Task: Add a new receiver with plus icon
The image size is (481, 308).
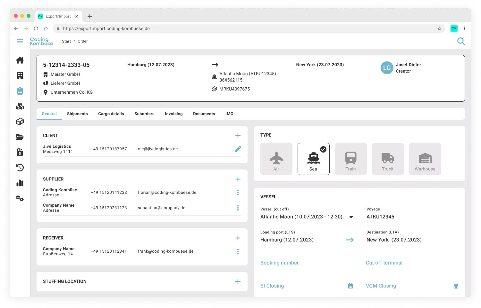Action: click(238, 238)
